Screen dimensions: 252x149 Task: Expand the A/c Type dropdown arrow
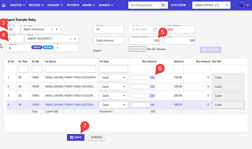57,30
